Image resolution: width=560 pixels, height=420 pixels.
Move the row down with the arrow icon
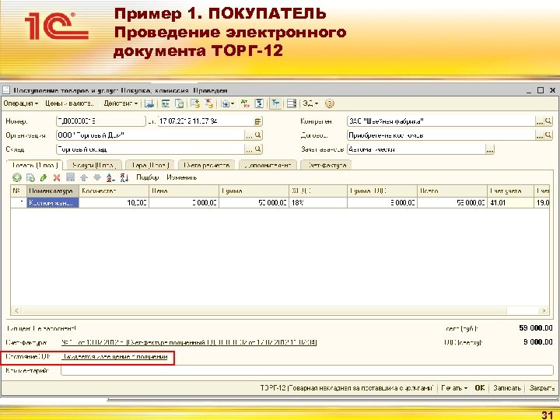(x=97, y=177)
